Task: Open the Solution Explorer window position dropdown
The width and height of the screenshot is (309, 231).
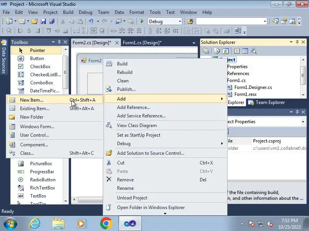Action: point(291,42)
